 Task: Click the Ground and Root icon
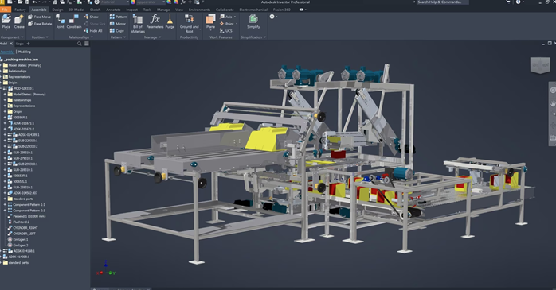[x=190, y=24]
